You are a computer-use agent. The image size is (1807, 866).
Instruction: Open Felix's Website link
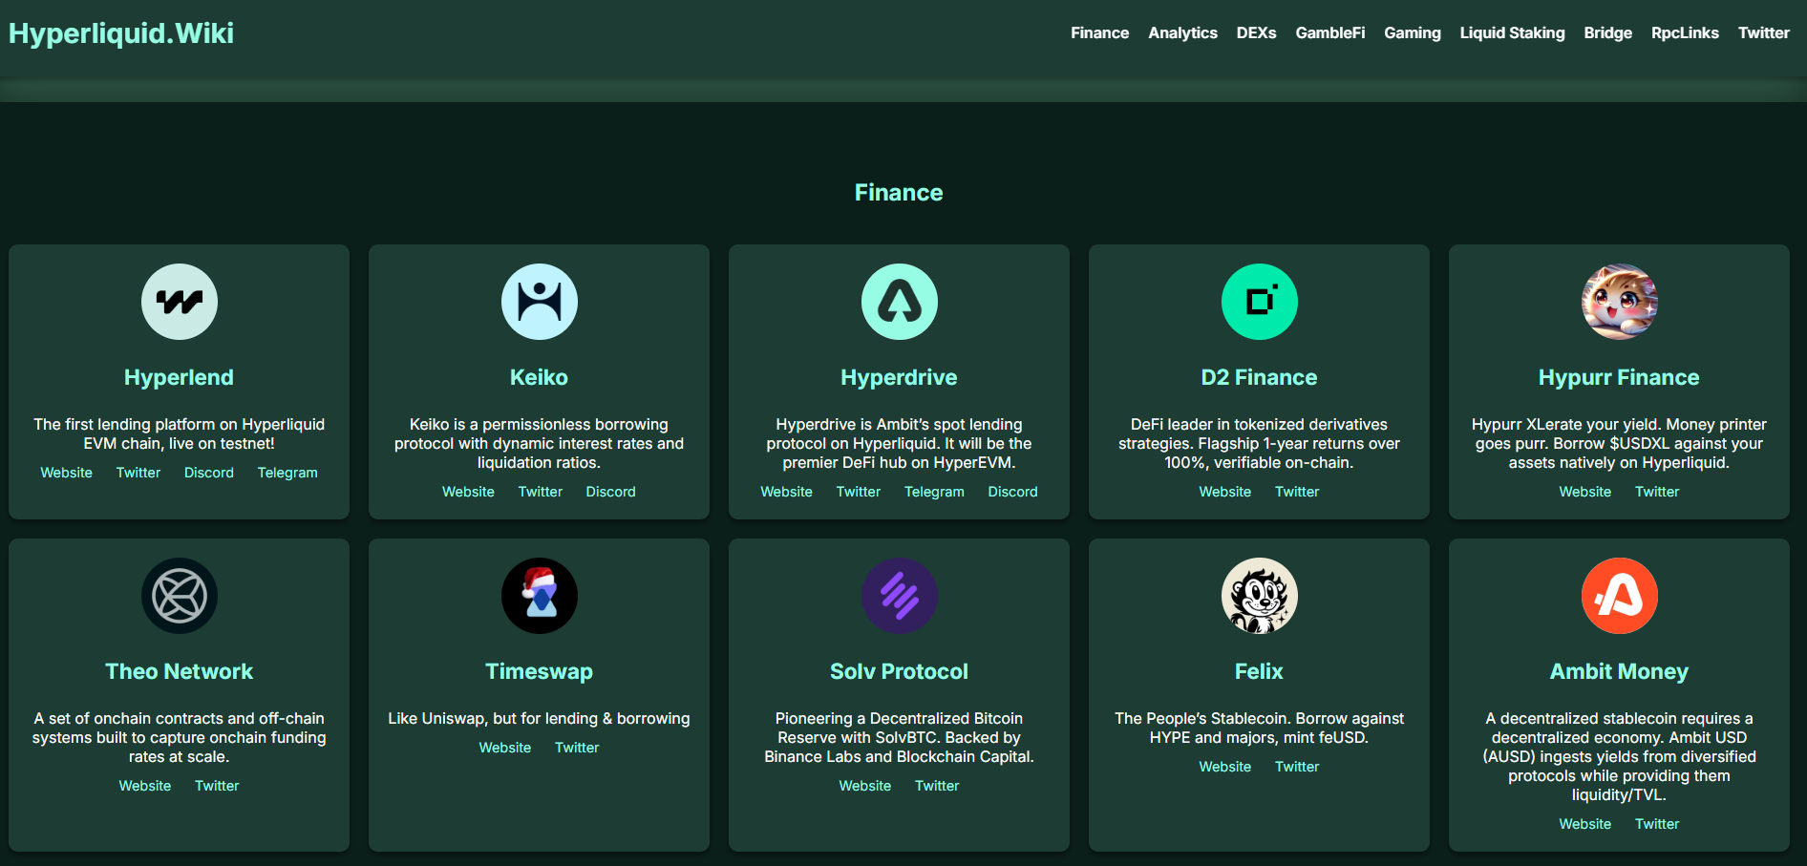pyautogui.click(x=1225, y=767)
